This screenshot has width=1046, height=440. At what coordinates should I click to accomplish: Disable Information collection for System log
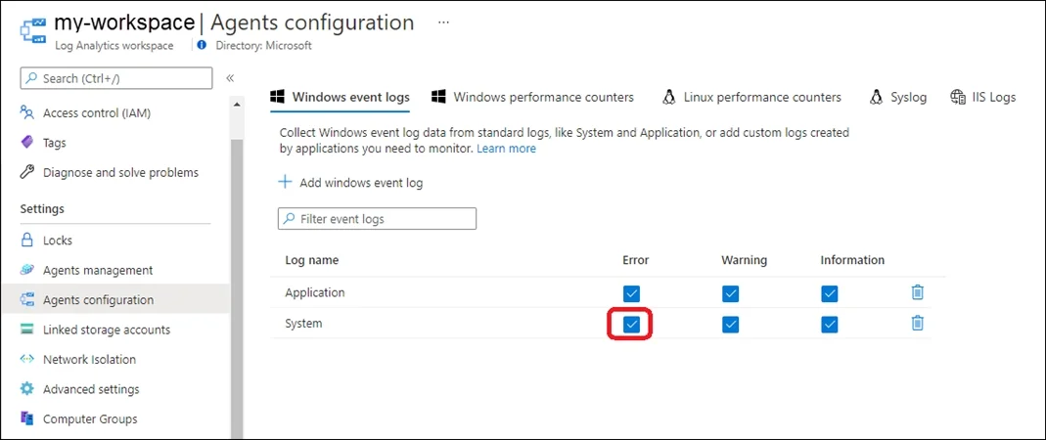(829, 324)
